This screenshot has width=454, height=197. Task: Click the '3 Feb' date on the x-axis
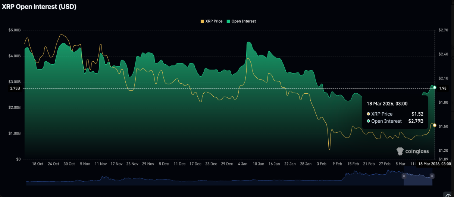click(322, 164)
